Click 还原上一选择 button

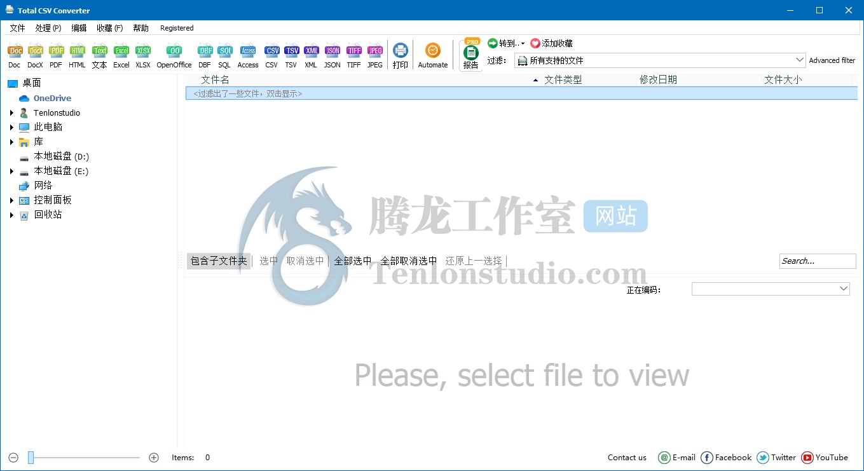pos(474,261)
